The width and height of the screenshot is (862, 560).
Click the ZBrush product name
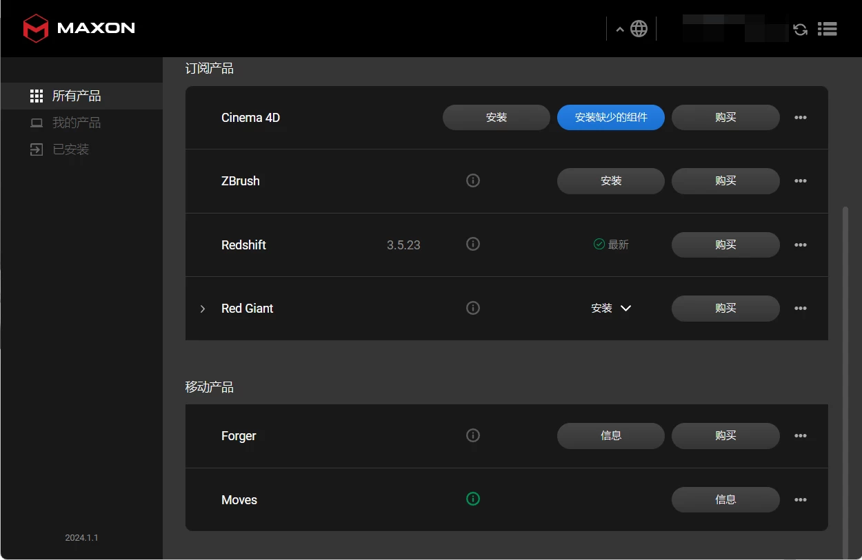241,181
